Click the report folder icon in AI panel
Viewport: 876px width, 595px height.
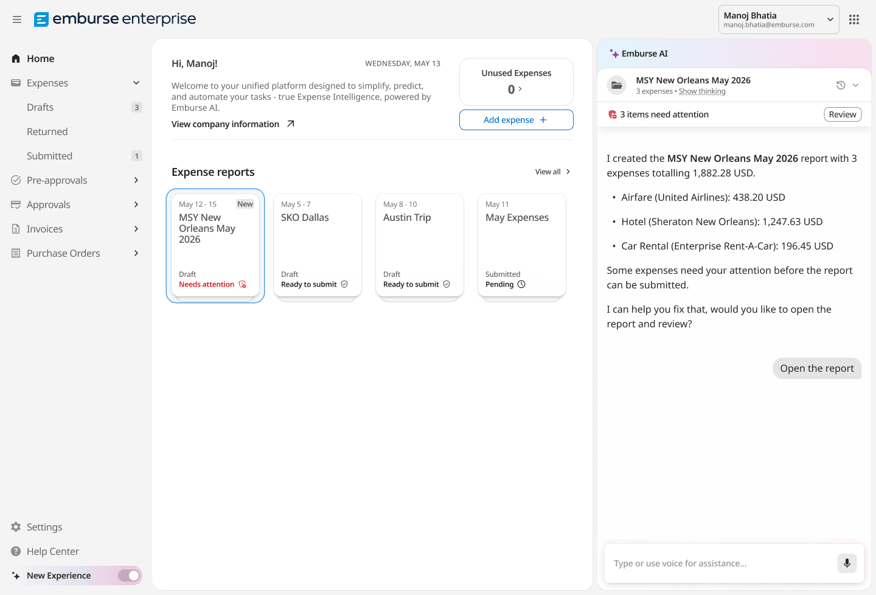click(x=617, y=85)
